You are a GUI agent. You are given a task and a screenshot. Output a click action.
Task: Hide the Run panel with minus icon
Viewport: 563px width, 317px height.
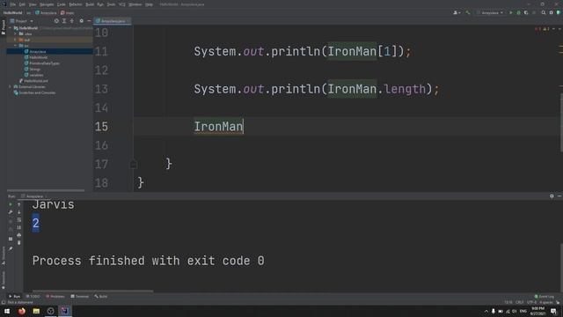tap(559, 195)
